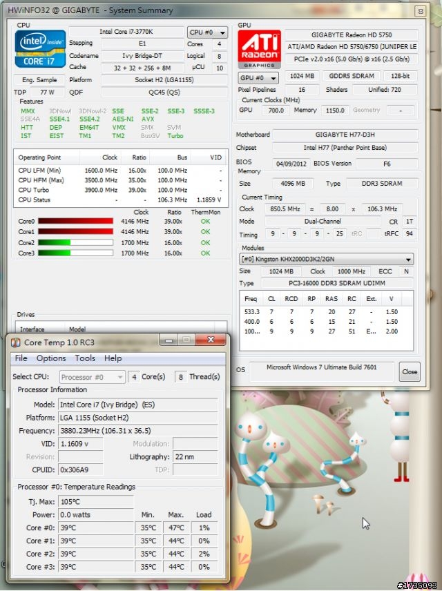This screenshot has width=442, height=591.
Task: Click the CPUID 0x306A9 field
Action: (80, 470)
